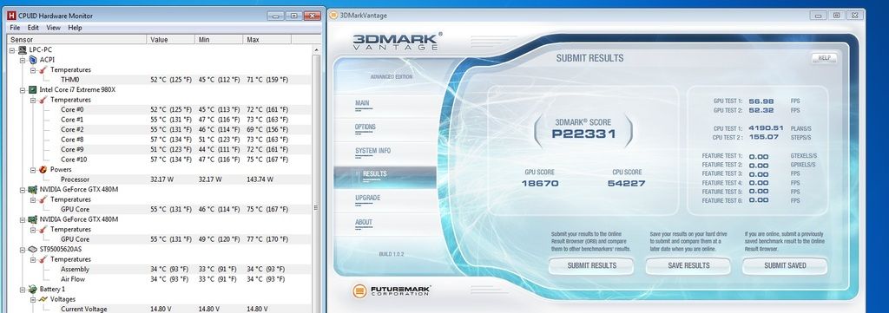
Task: Click the ACPI shield icon
Action: click(32, 60)
